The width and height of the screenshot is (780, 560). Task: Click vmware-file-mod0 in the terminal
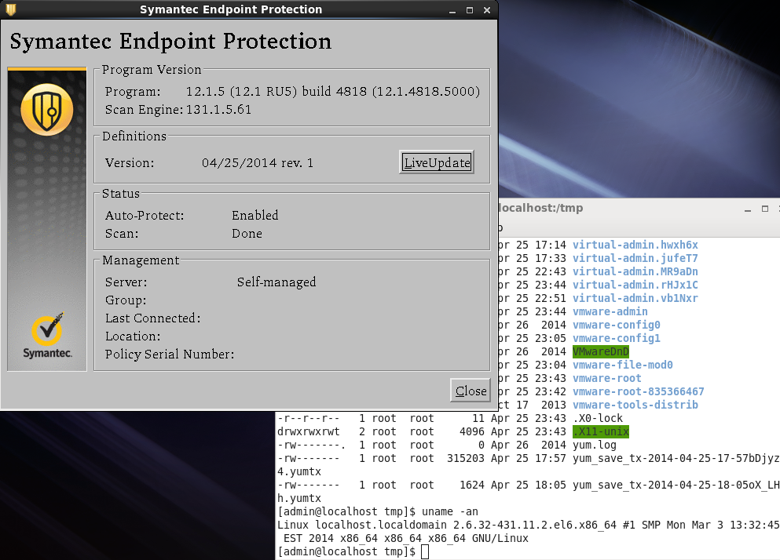pyautogui.click(x=623, y=365)
